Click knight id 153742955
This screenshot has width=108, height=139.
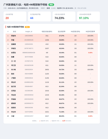(29, 112)
